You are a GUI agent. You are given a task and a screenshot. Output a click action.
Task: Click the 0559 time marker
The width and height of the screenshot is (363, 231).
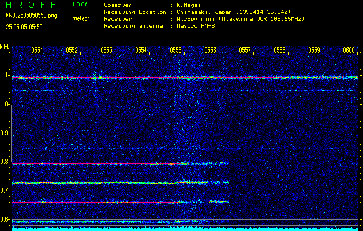(315, 50)
